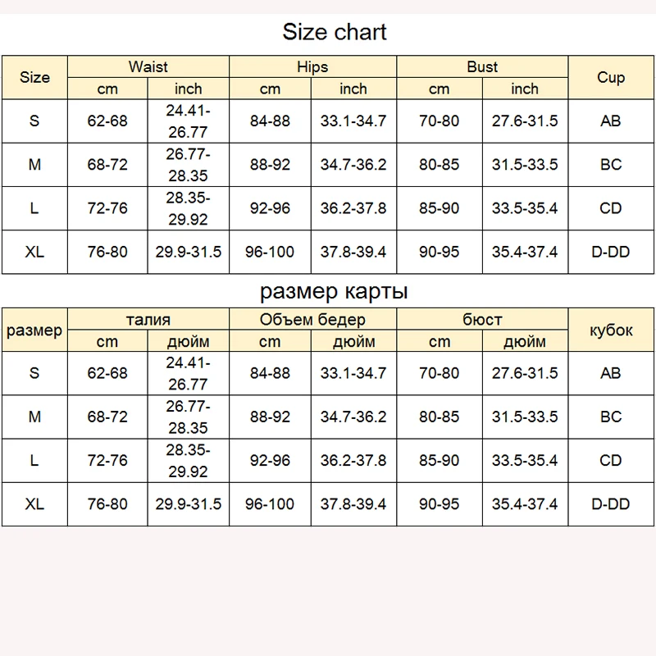The height and width of the screenshot is (656, 656).
Task: Select the размер column header cell
Action: point(34,330)
